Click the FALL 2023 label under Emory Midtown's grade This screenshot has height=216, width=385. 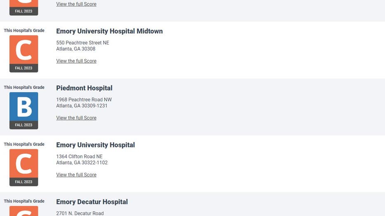[24, 68]
